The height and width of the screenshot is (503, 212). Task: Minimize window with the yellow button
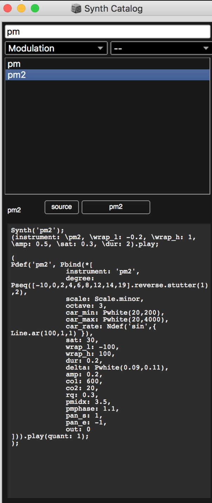(21, 8)
